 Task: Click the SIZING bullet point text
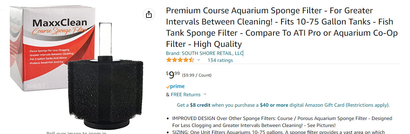(278, 132)
